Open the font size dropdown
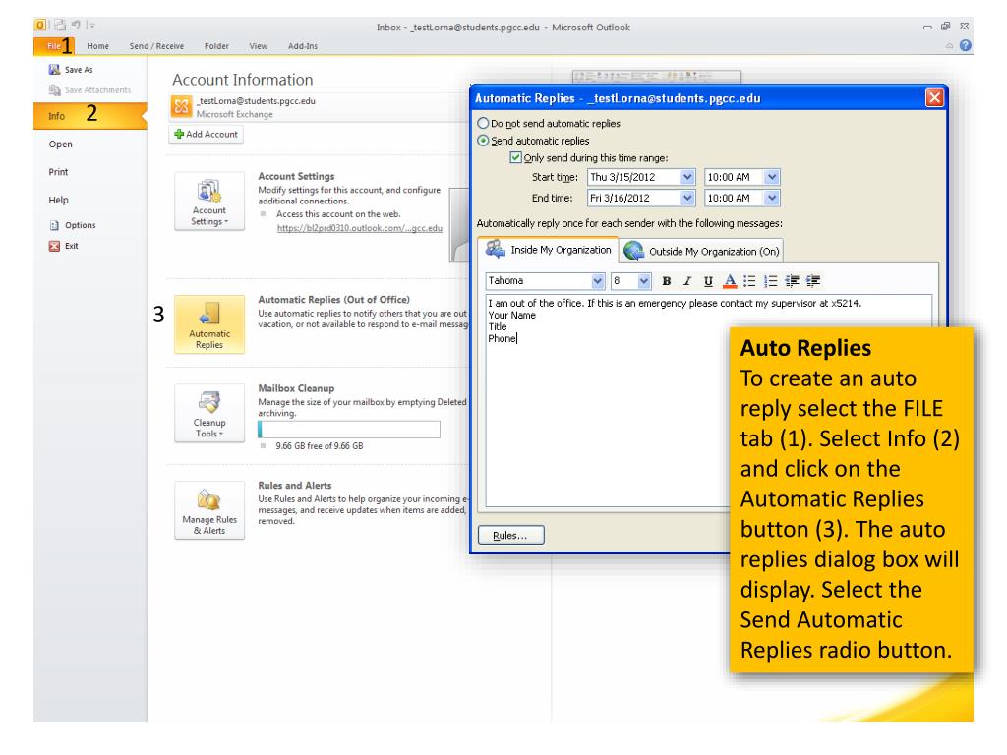 (x=644, y=281)
